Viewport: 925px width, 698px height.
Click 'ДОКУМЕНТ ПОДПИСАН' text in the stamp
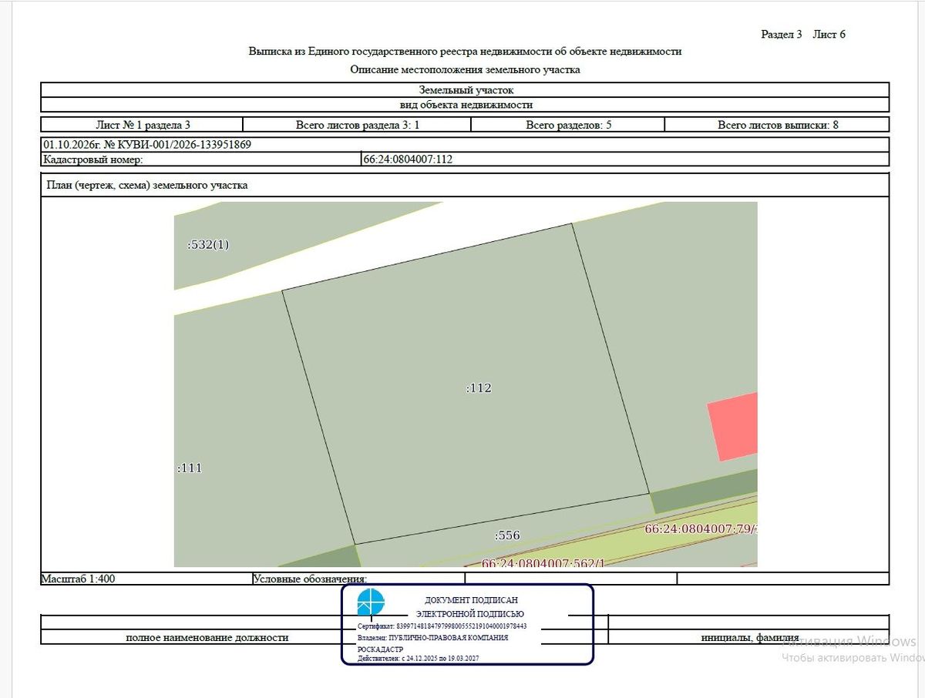coord(472,600)
